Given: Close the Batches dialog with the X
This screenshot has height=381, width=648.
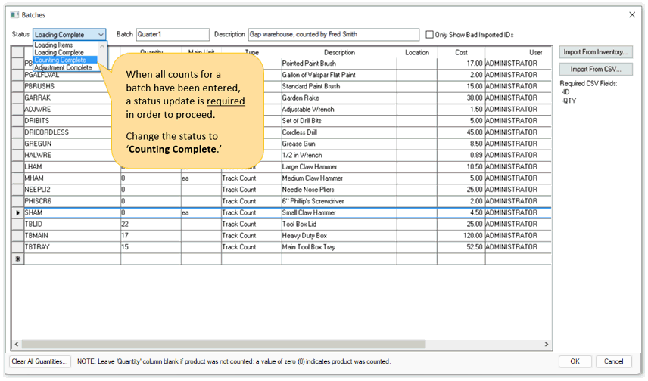Looking at the screenshot, I should click(632, 15).
